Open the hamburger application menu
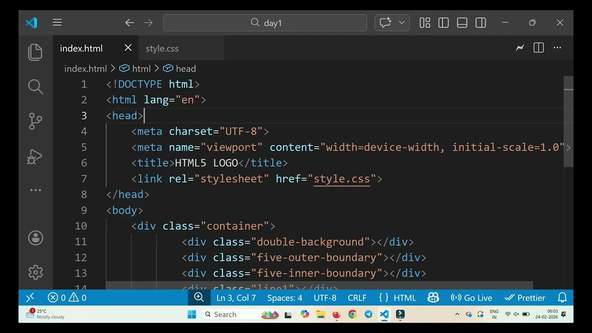This screenshot has width=592, height=333. point(57,23)
